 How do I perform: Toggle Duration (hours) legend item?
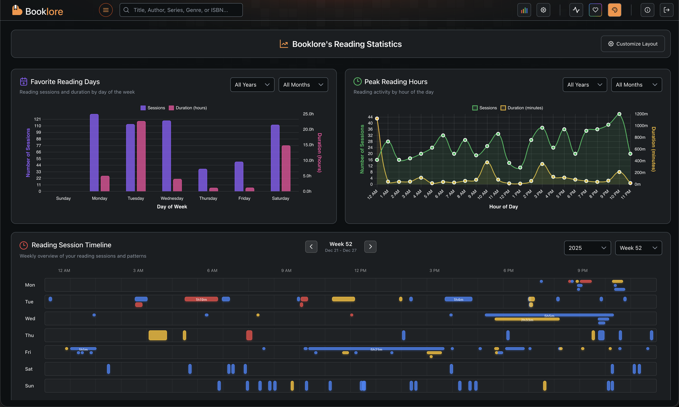188,108
